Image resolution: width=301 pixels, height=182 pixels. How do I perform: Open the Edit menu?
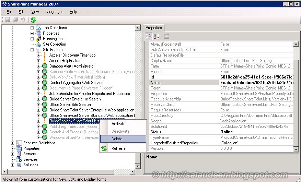point(22,12)
